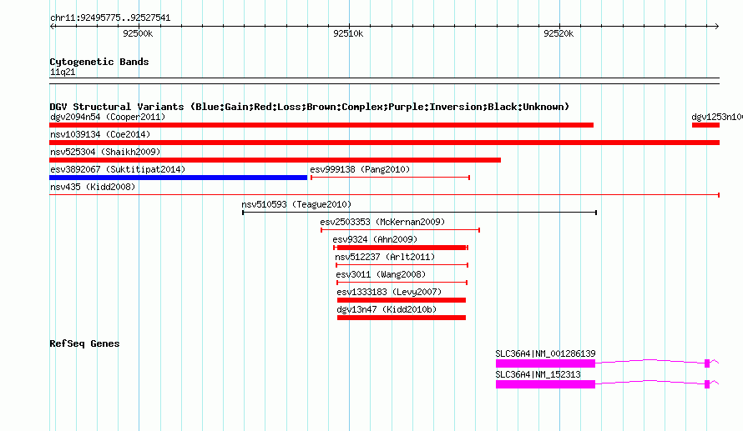Screen dimensions: 743x431
Task: Click the nsv525304 (Shaikh2009) red bar
Action: (275, 160)
